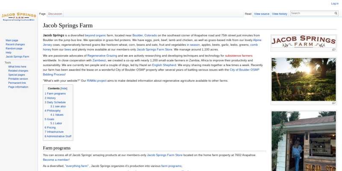342x171 pixels.
Task: Open Random page in sidebar
Action: click(14, 48)
